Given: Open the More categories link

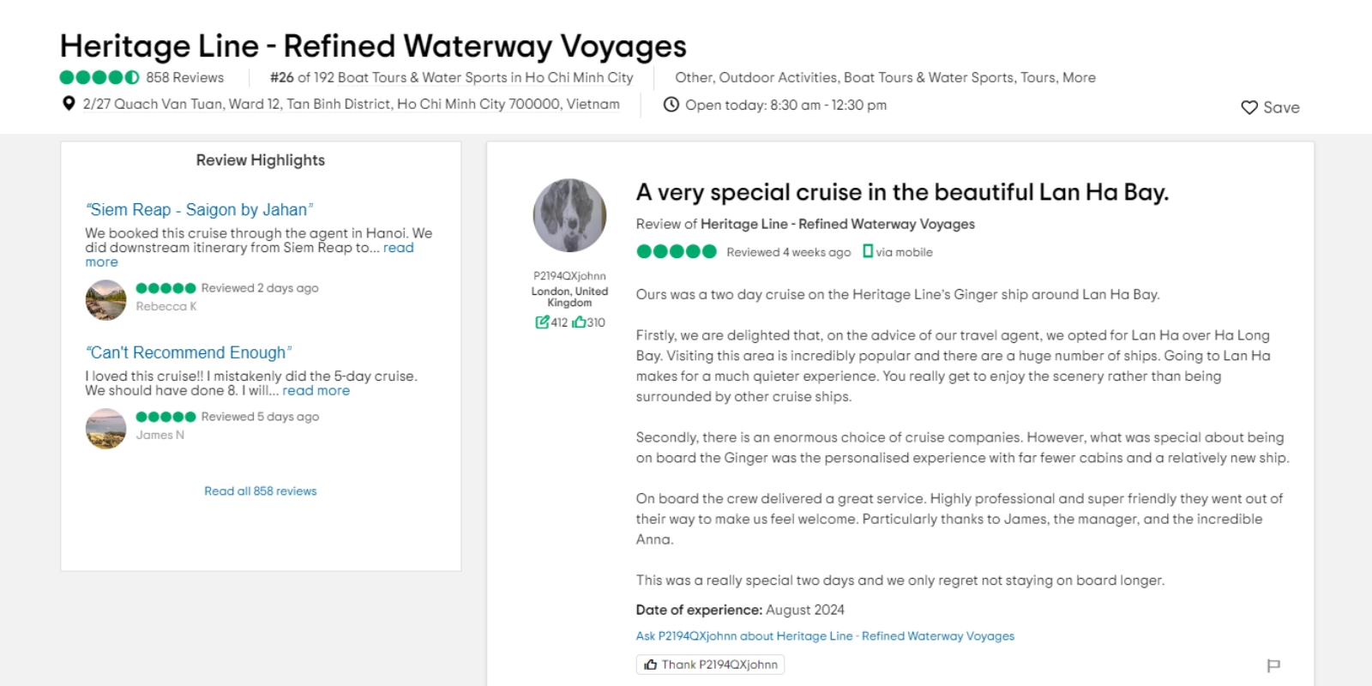Looking at the screenshot, I should coord(1079,77).
